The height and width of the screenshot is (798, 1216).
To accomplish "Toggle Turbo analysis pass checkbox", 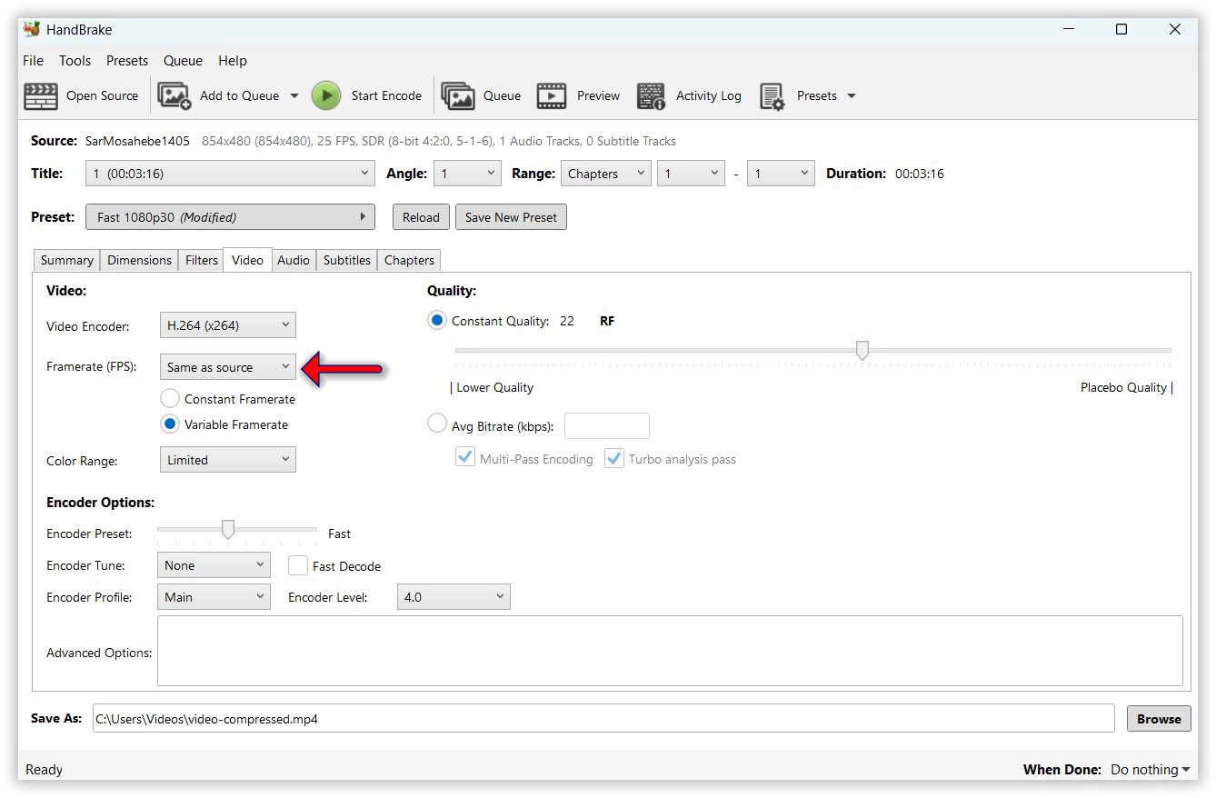I will click(x=614, y=458).
